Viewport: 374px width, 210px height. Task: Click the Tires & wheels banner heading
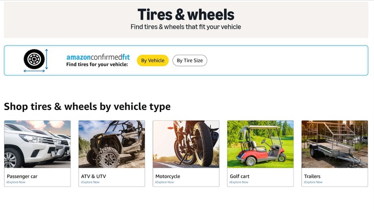(186, 14)
